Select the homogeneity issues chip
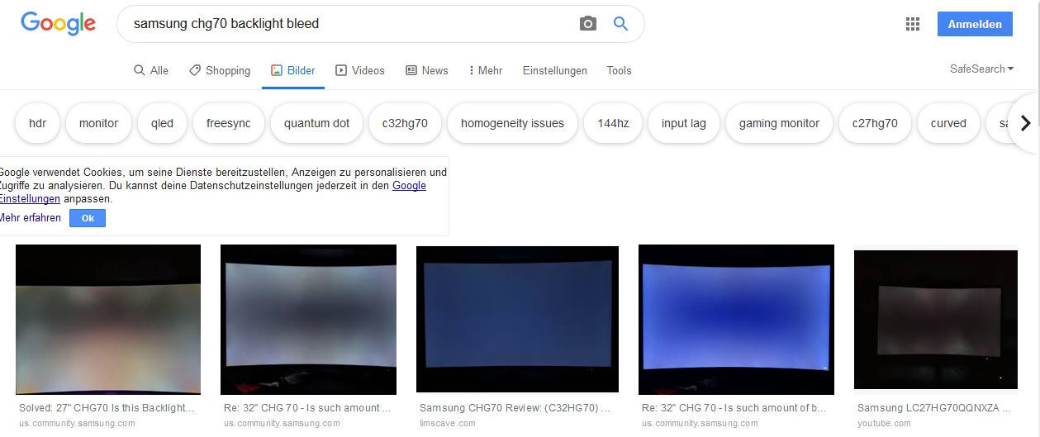 click(x=512, y=123)
